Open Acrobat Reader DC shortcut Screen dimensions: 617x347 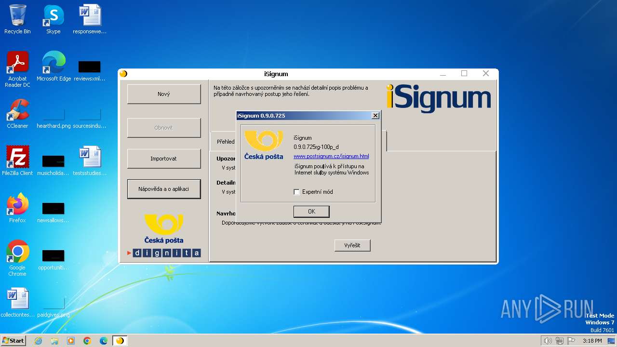pyautogui.click(x=17, y=69)
